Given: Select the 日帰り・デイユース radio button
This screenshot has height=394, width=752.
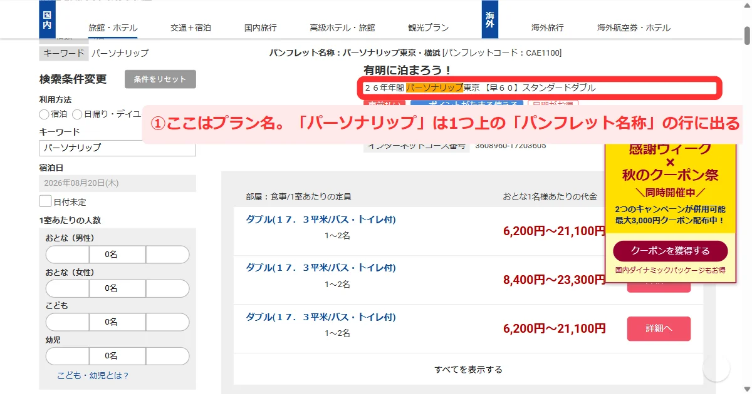Looking at the screenshot, I should (77, 114).
